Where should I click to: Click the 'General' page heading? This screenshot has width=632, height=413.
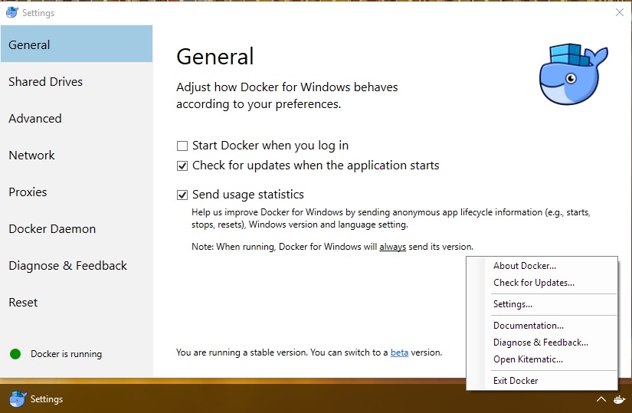click(x=214, y=57)
